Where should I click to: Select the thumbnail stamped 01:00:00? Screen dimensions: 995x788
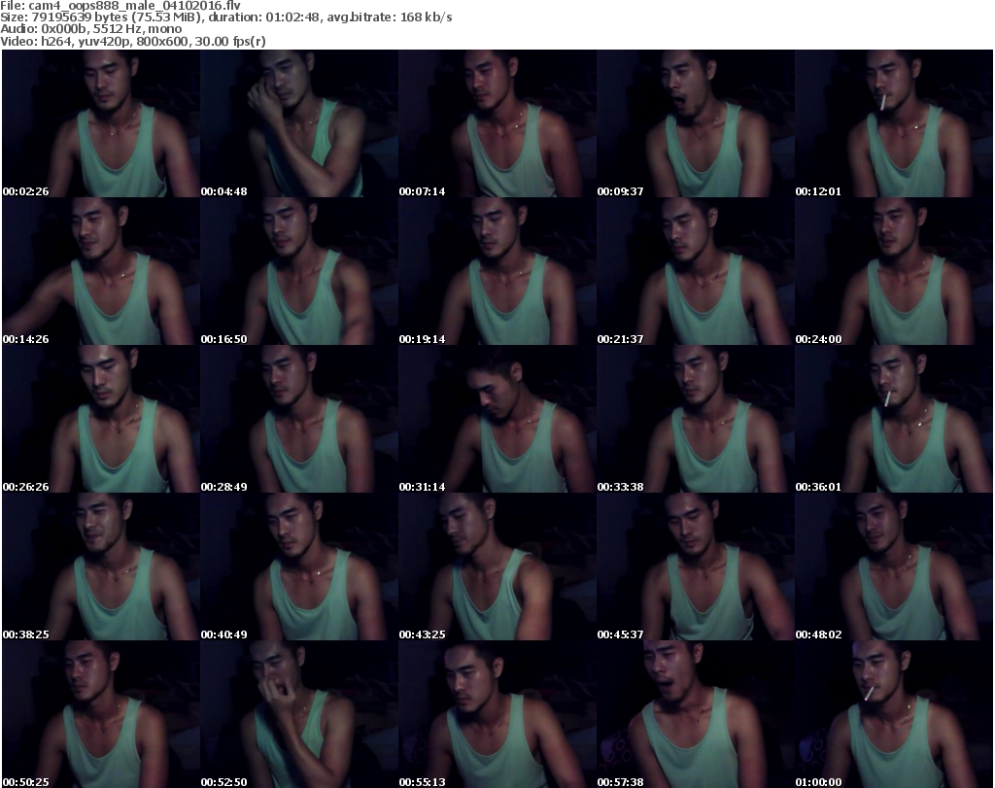(x=894, y=714)
